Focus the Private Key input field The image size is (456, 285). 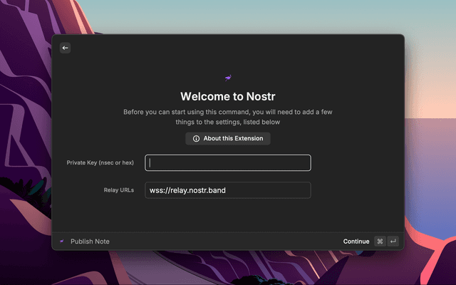click(x=228, y=163)
